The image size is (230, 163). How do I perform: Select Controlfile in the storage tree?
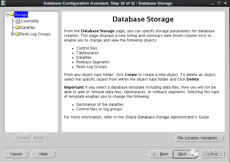click(x=30, y=21)
